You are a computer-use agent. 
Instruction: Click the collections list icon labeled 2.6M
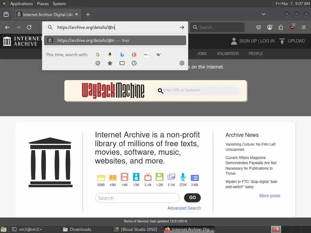[195, 178]
